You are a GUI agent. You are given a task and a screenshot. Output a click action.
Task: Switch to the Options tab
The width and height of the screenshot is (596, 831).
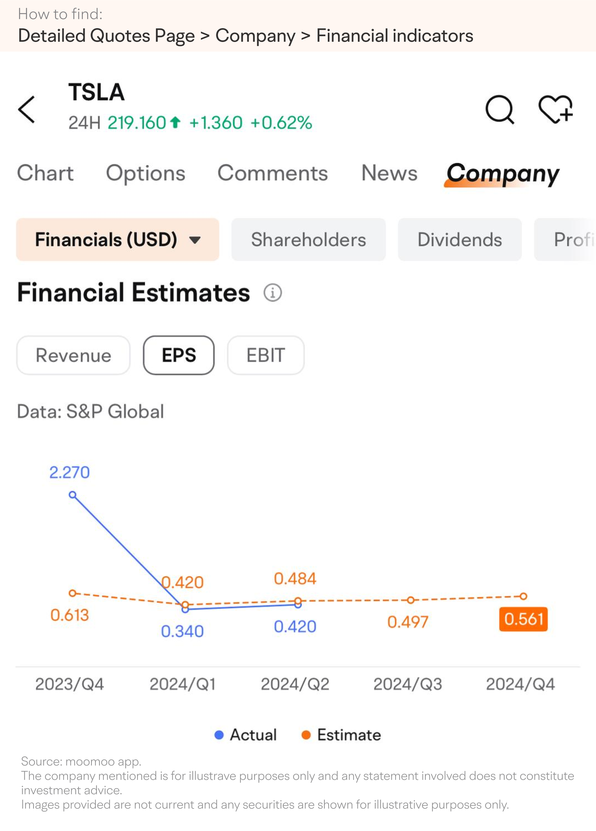(x=146, y=173)
